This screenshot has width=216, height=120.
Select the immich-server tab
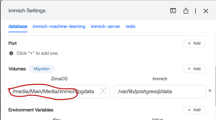pos(105,26)
